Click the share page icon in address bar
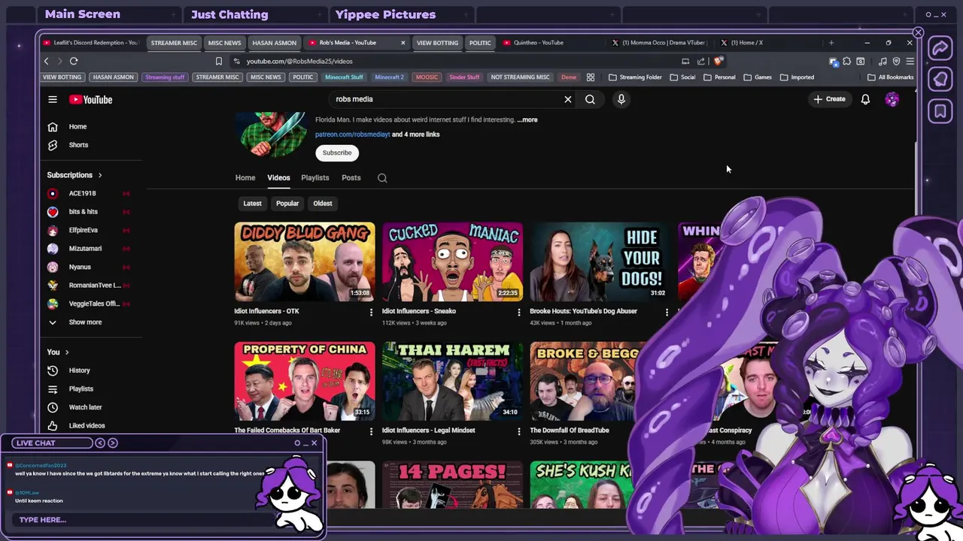Image resolution: width=963 pixels, height=541 pixels. [701, 61]
